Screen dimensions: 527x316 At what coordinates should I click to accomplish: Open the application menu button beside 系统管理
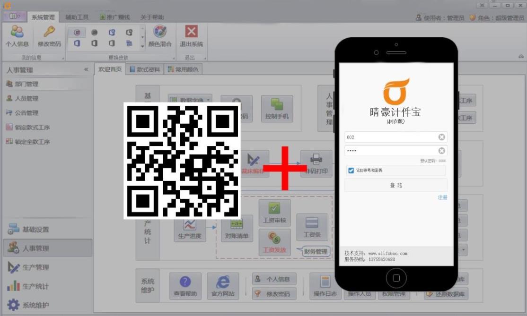tap(15, 17)
